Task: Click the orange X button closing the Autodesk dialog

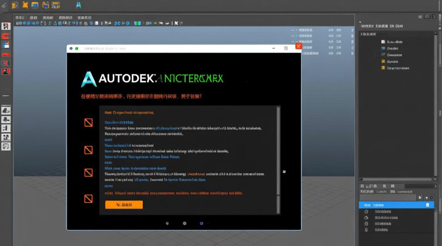Action: click(x=298, y=46)
